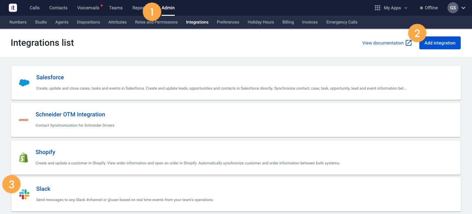Switch to Voicemails
472x214 pixels.
click(88, 8)
